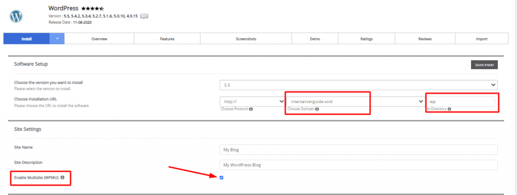Click the Choose Installation URL label

[x=36, y=99]
